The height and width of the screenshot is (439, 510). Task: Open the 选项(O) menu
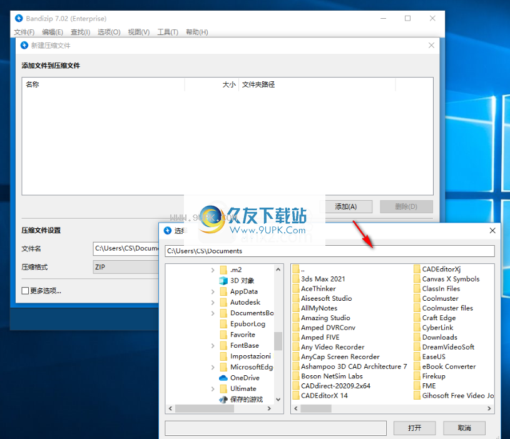pyautogui.click(x=109, y=32)
